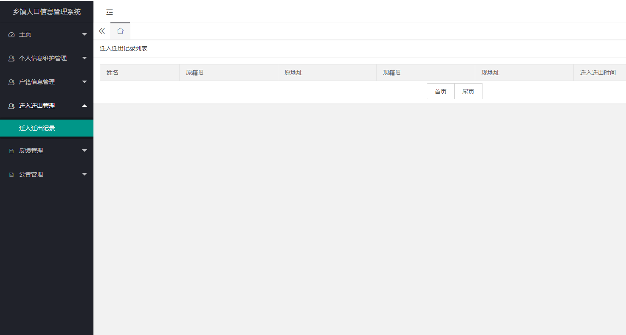This screenshot has width=626, height=335.
Task: Click the user icon beside 个人信息维护管理
Action: point(11,59)
